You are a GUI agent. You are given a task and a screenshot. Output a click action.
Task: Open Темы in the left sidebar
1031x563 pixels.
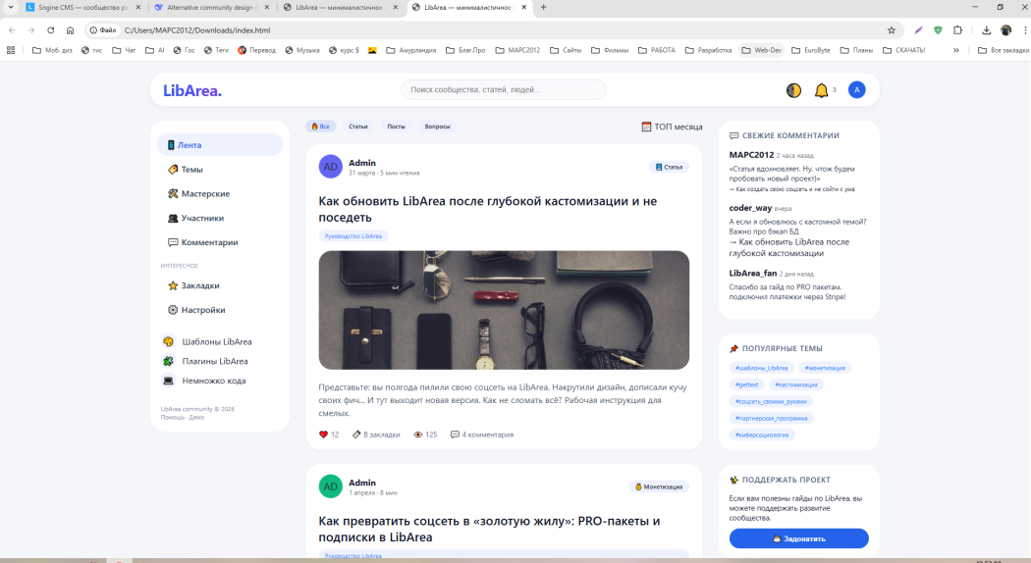tap(191, 170)
